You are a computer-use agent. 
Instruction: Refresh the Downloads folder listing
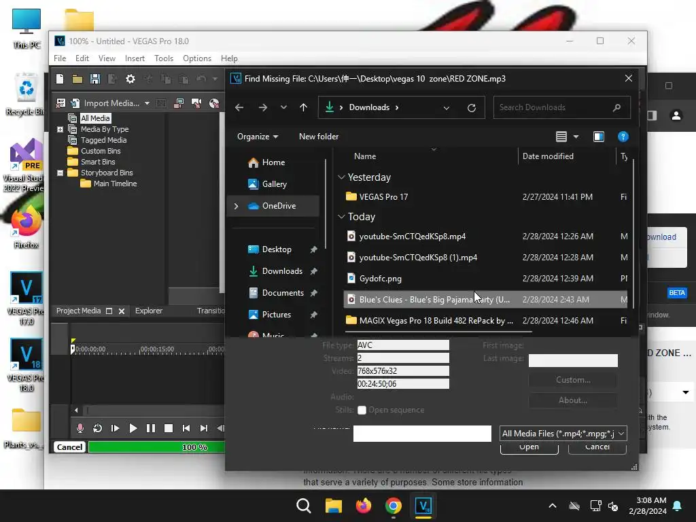click(x=472, y=108)
